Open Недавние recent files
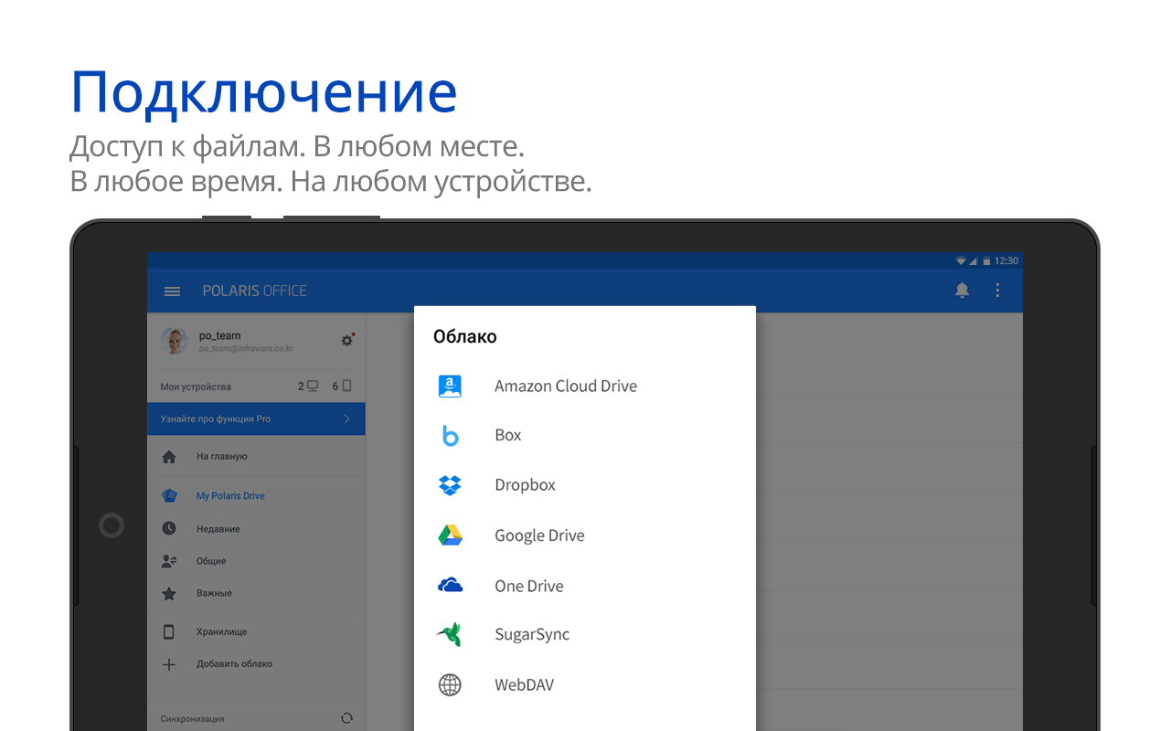The image size is (1170, 731). click(x=218, y=529)
